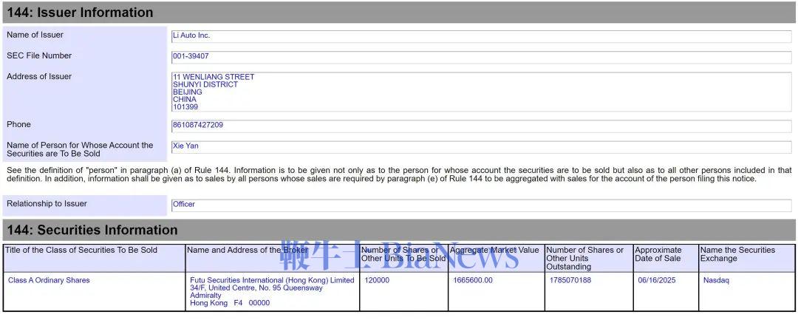Select 'Name the Securities Exchange' column header

738,254
